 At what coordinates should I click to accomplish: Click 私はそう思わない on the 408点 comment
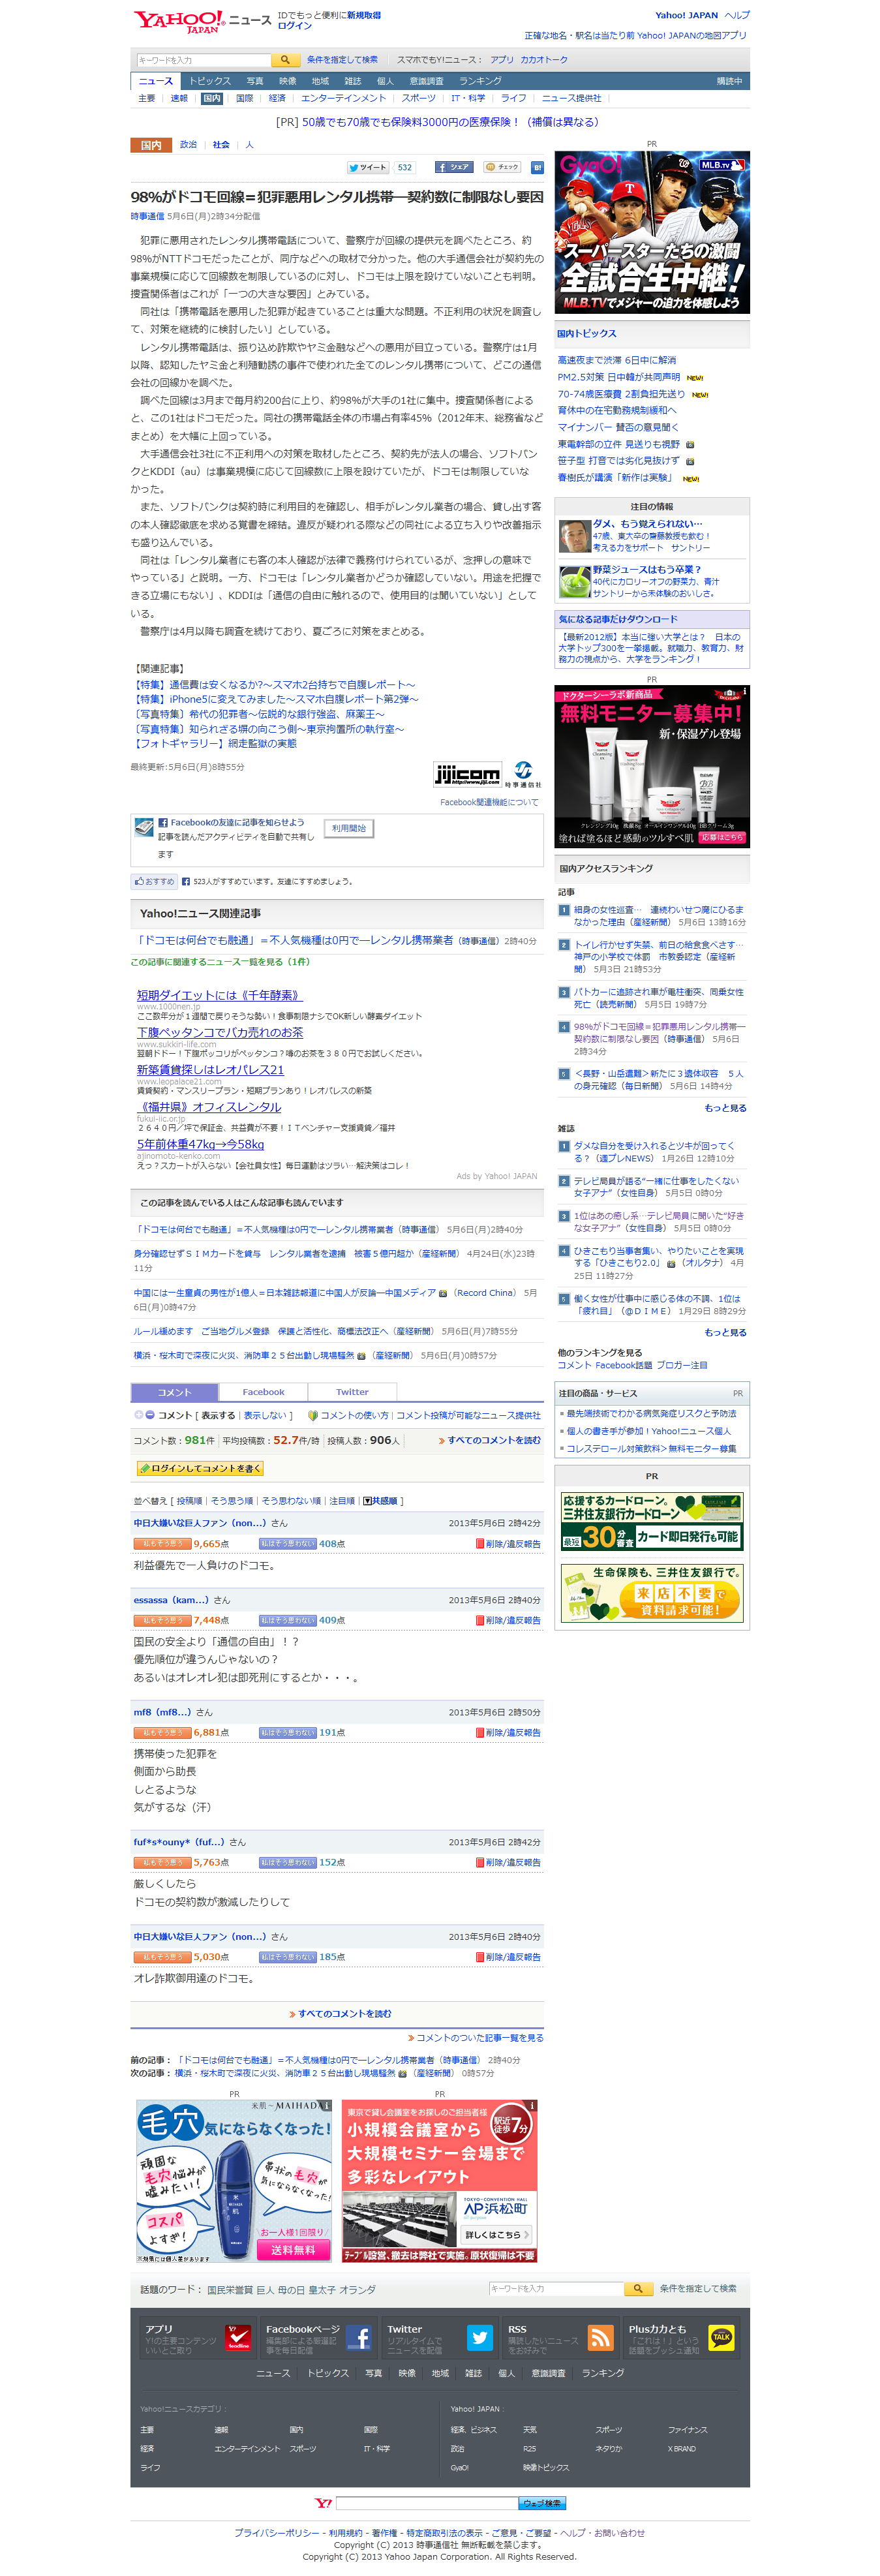click(x=288, y=1544)
